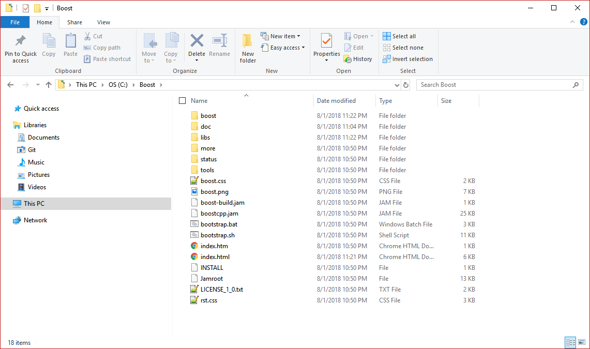The height and width of the screenshot is (349, 590).
Task: Switch to Large icons view
Action: [582, 342]
